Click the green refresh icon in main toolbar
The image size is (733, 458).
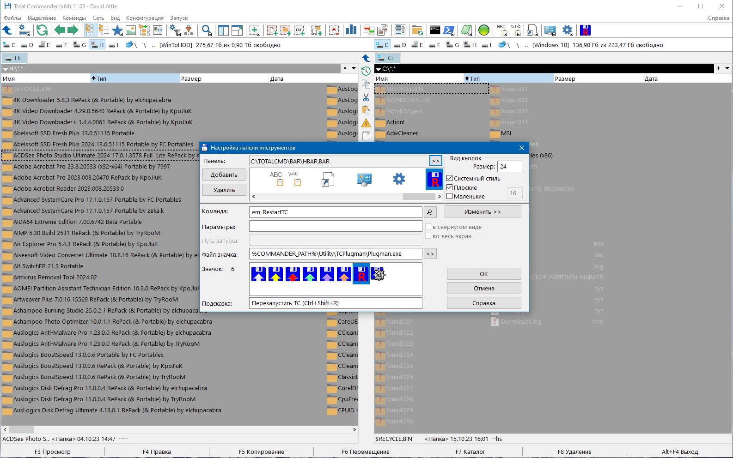point(42,30)
